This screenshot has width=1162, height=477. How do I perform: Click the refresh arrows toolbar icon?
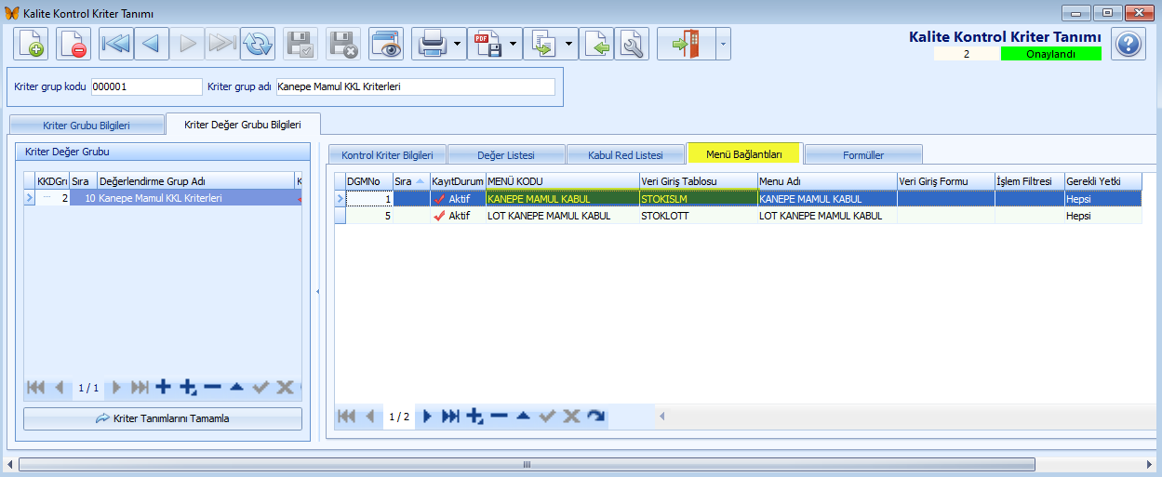257,44
